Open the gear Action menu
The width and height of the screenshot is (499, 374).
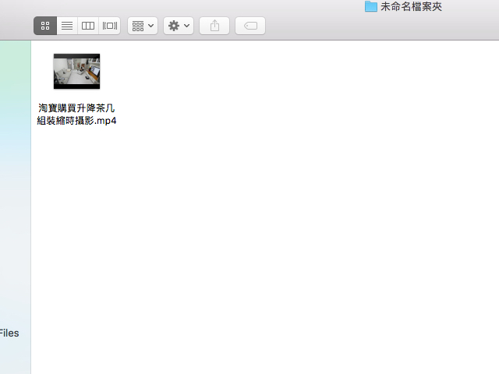pyautogui.click(x=179, y=26)
